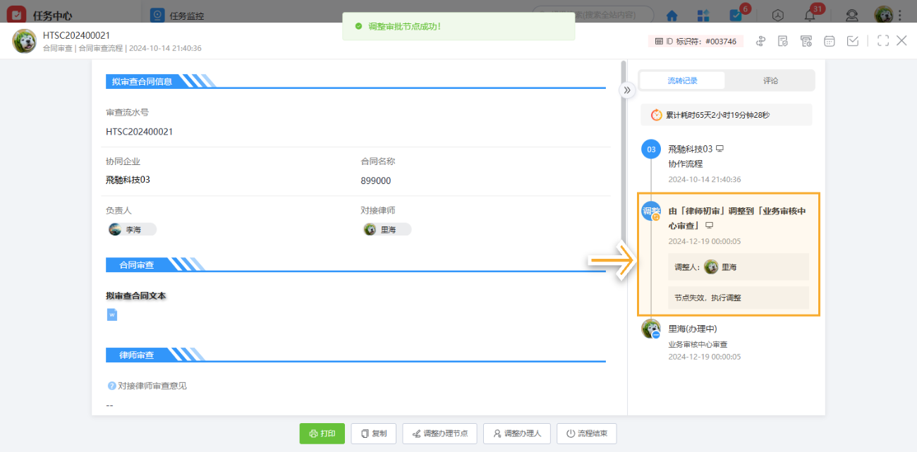The height and width of the screenshot is (452, 917).
Task: Click the notification bell with 31 badge
Action: [810, 15]
